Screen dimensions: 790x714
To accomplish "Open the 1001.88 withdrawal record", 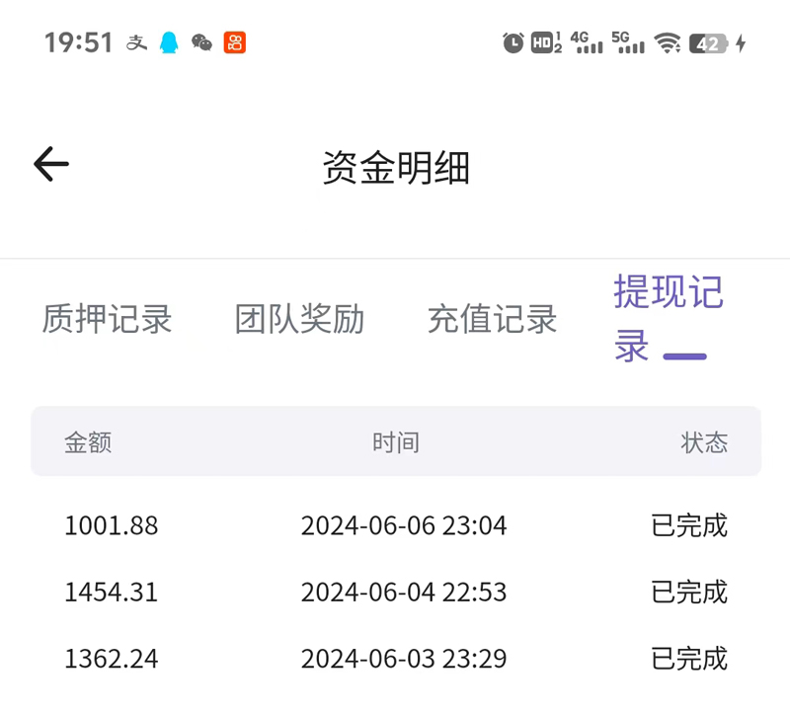I will pos(112,525).
